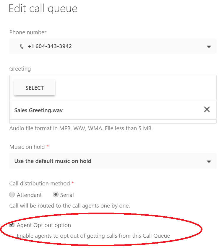Open the phone number dropdown
The width and height of the screenshot is (222, 248).
coord(112,46)
